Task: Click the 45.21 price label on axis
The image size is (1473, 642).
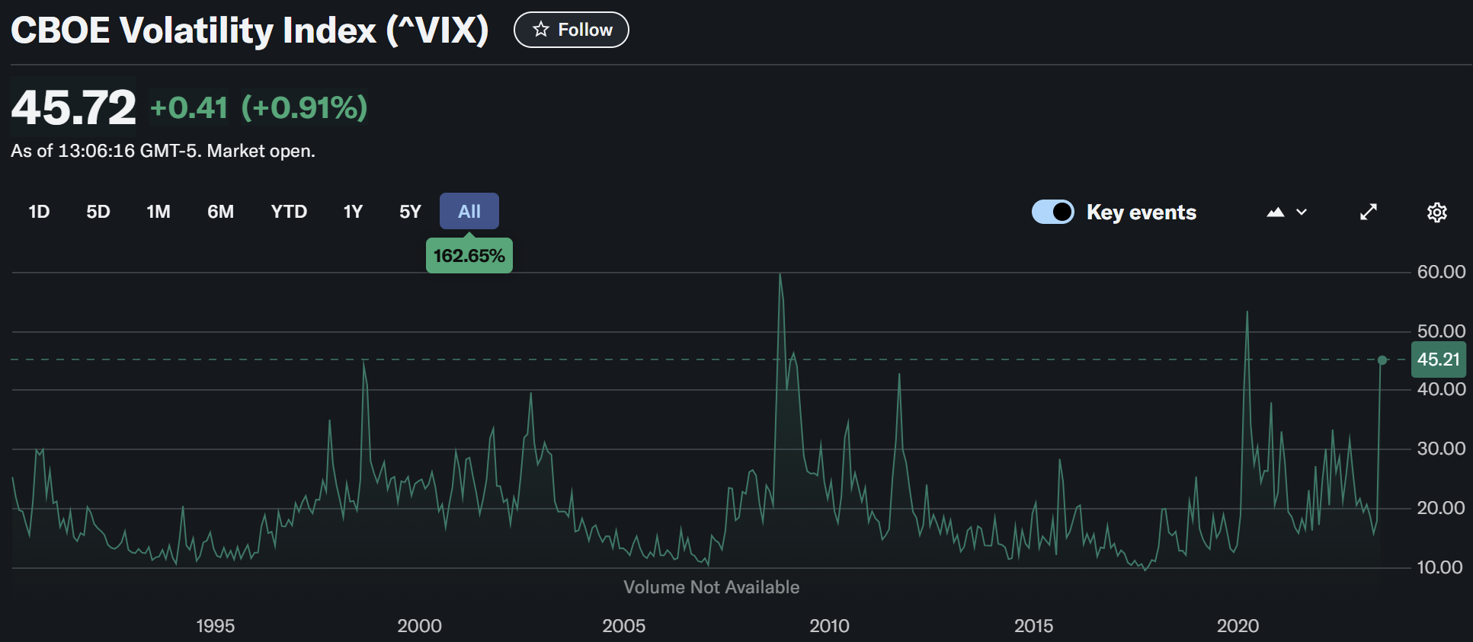Action: point(1439,359)
